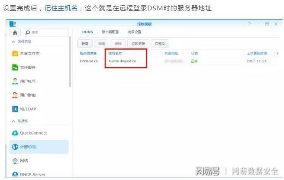Image resolution: width=284 pixels, height=180 pixels.
Task: Select the DNSPod.cn provider cell
Action: coord(89,61)
